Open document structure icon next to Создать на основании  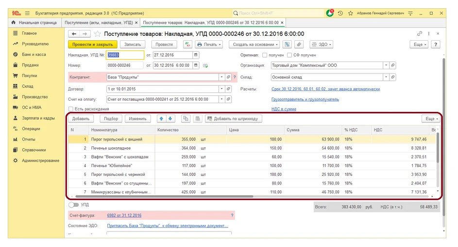[x=287, y=45]
